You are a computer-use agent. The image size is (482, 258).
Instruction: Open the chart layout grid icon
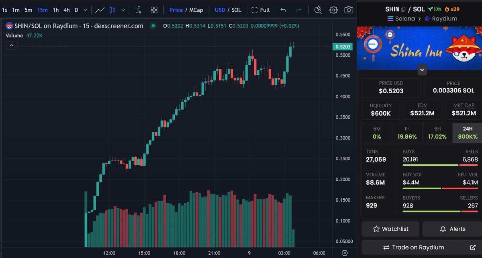[x=154, y=10]
